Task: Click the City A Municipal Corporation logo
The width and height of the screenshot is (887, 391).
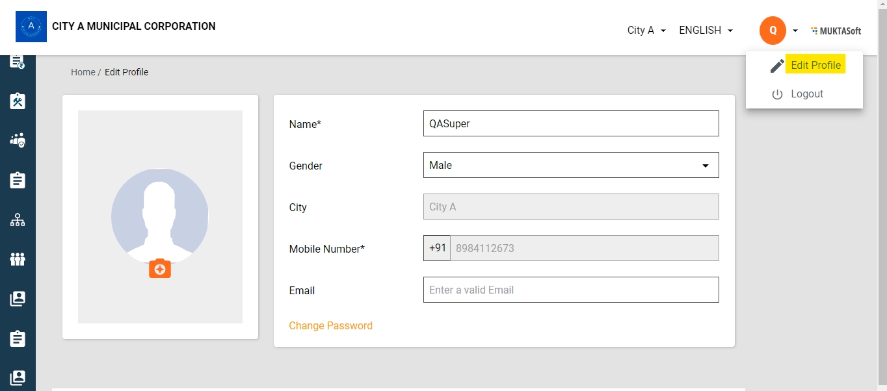Action: 31,27
